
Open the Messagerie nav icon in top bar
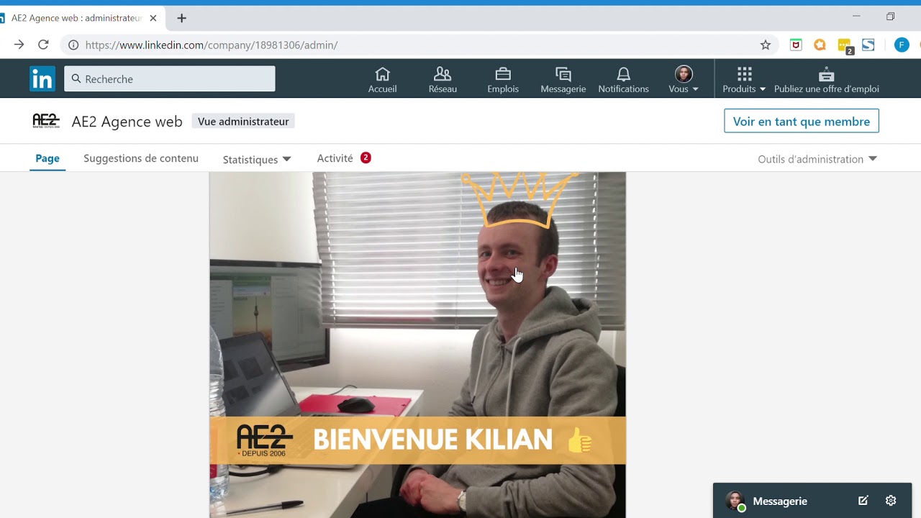[x=563, y=79]
